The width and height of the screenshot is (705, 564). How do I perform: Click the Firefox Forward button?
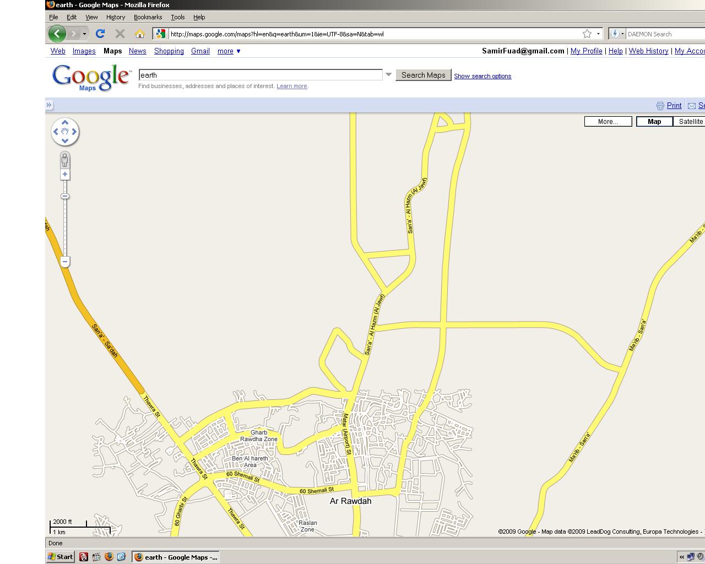click(x=74, y=34)
